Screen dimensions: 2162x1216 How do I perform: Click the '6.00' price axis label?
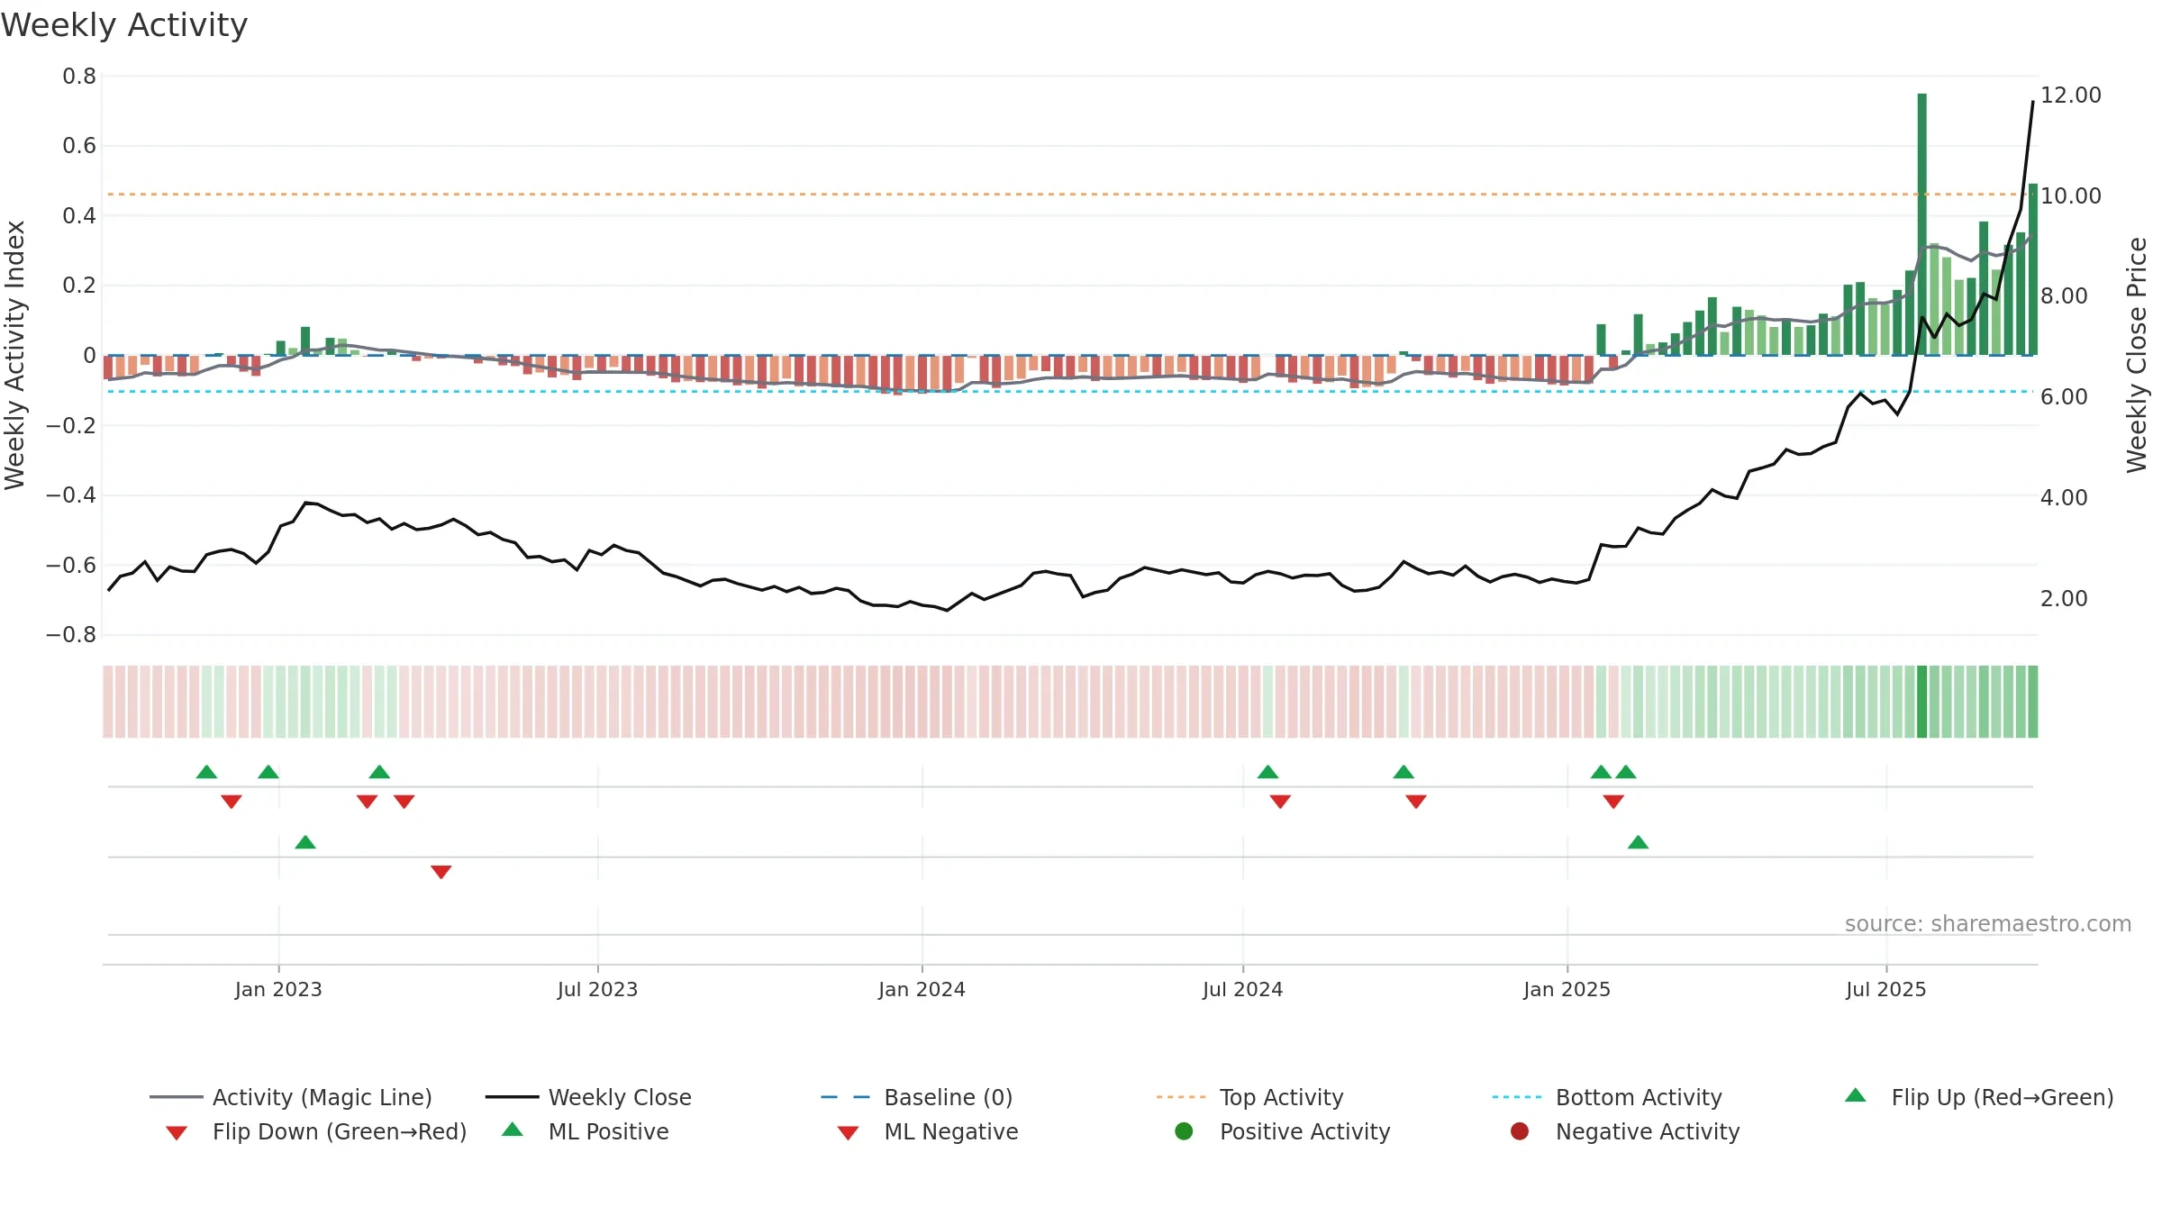[2064, 397]
